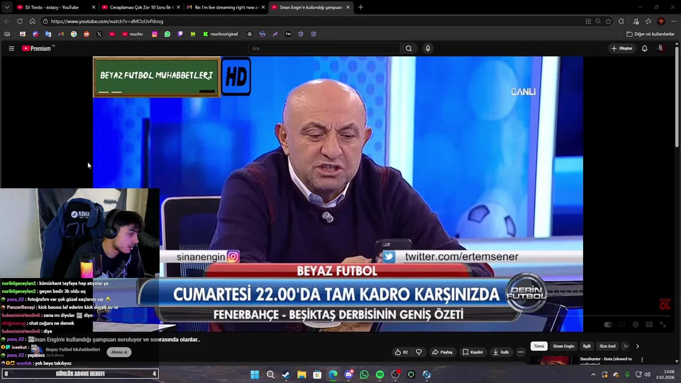Open options for Basshunter suggested video
The width and height of the screenshot is (681, 383).
click(642, 360)
